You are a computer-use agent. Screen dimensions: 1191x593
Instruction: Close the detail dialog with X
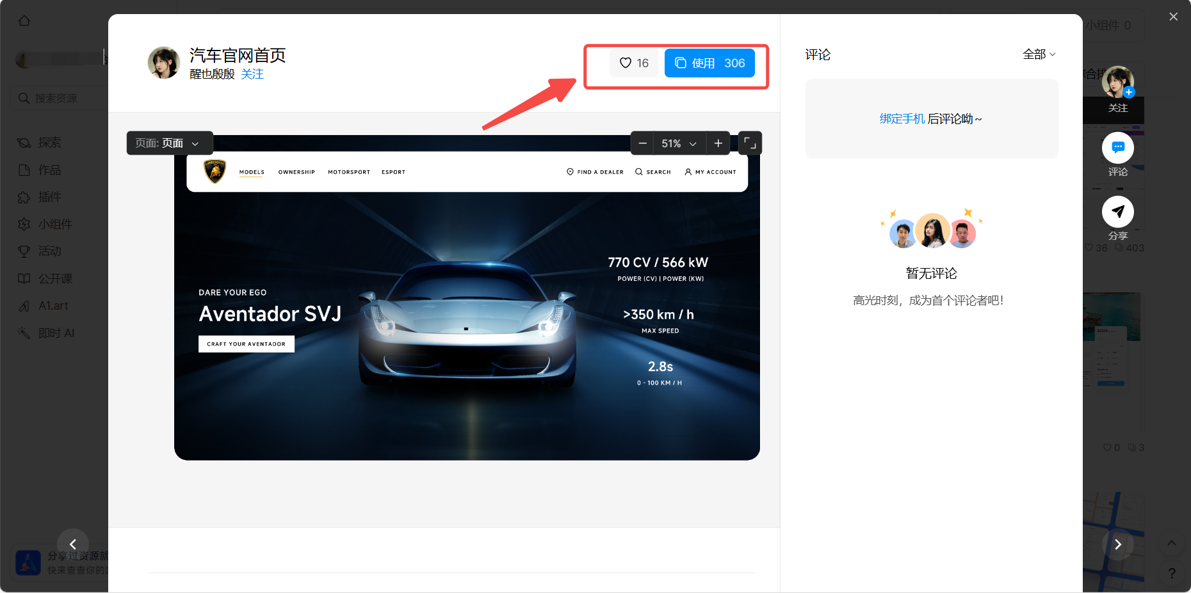[x=1173, y=17]
